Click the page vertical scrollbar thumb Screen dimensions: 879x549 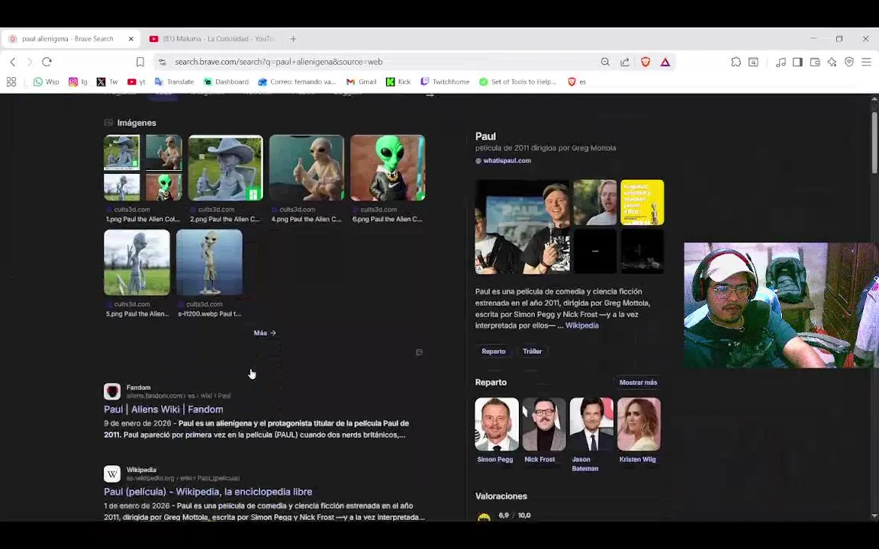click(874, 141)
